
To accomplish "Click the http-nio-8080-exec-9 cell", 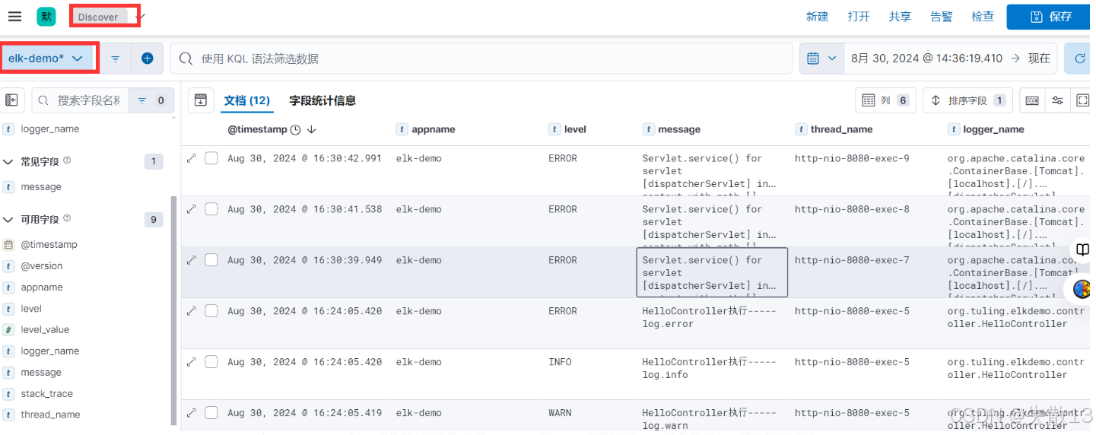I will pyautogui.click(x=852, y=158).
